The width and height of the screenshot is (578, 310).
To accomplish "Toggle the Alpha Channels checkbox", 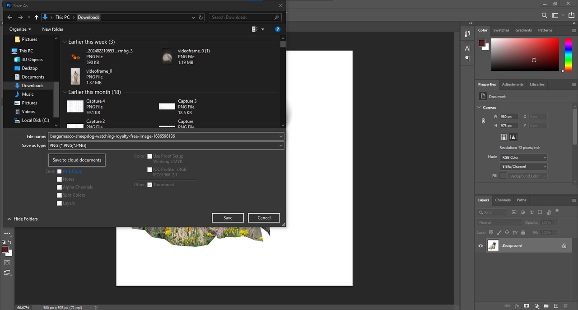I will (x=59, y=187).
